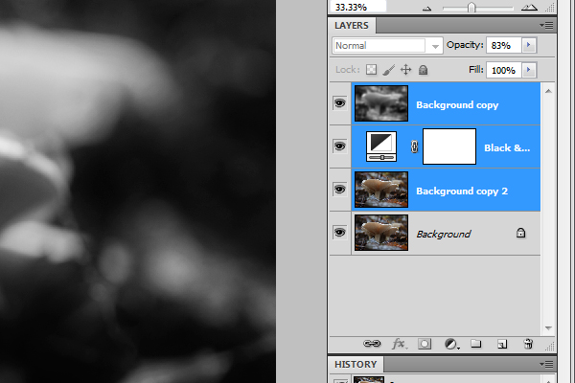Viewport: 575px width, 383px height.
Task: Toggle lock all icon
Action: (x=424, y=70)
